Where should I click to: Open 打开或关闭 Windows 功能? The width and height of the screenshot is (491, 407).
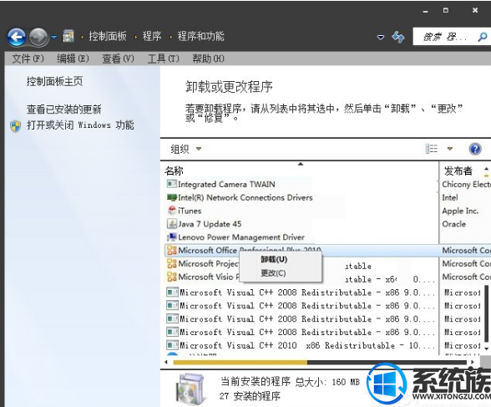pos(80,125)
